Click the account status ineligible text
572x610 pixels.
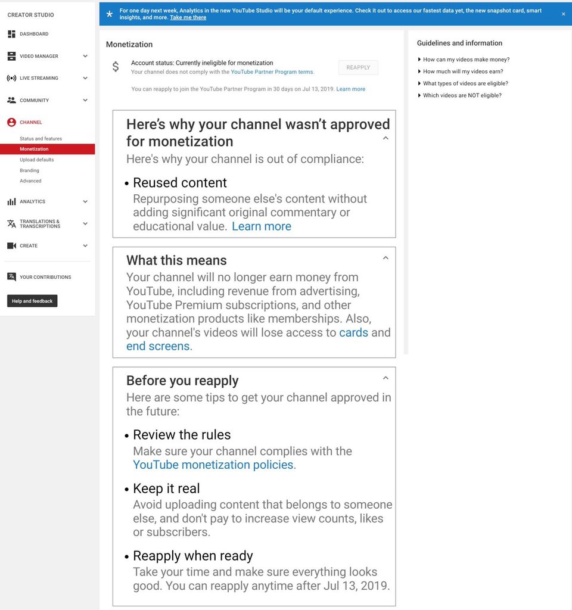(x=202, y=63)
